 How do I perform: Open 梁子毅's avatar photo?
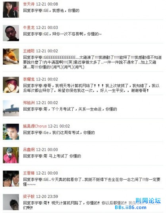[x=11, y=202]
